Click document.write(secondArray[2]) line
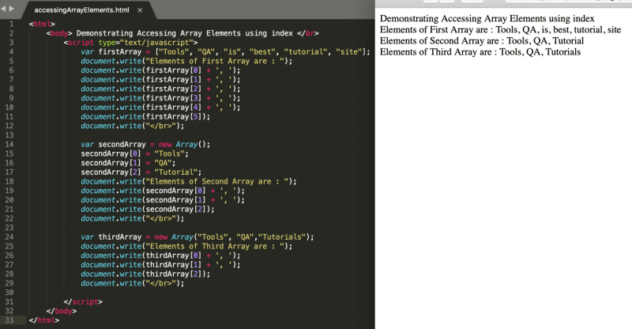This screenshot has width=632, height=329. coord(148,210)
